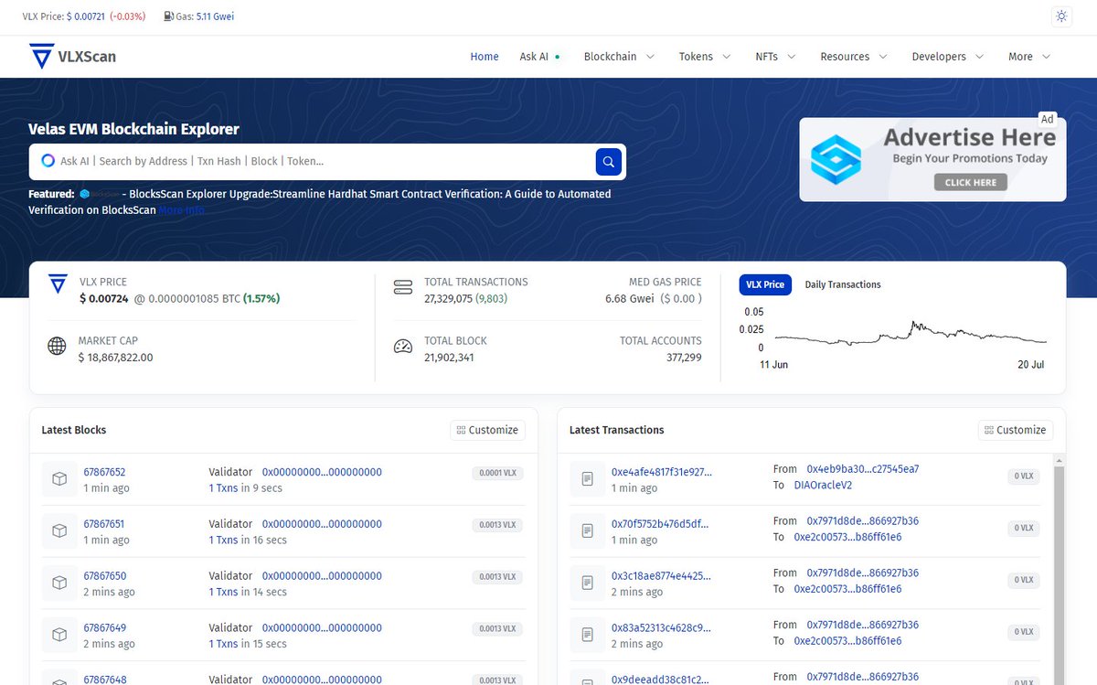Screen dimensions: 1097x685
Task: Click the Total Transactions server icon
Action: tap(403, 287)
